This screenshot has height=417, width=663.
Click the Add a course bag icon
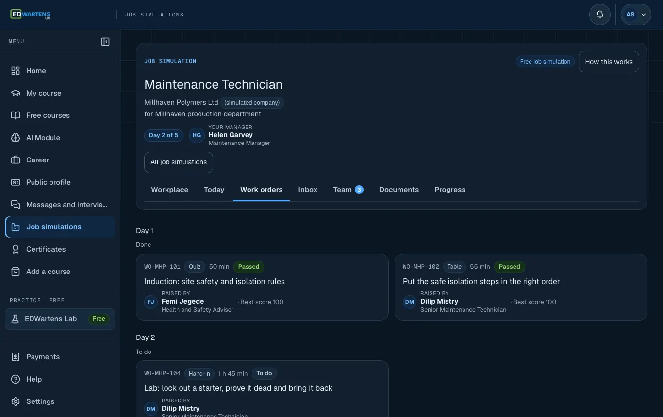click(16, 272)
